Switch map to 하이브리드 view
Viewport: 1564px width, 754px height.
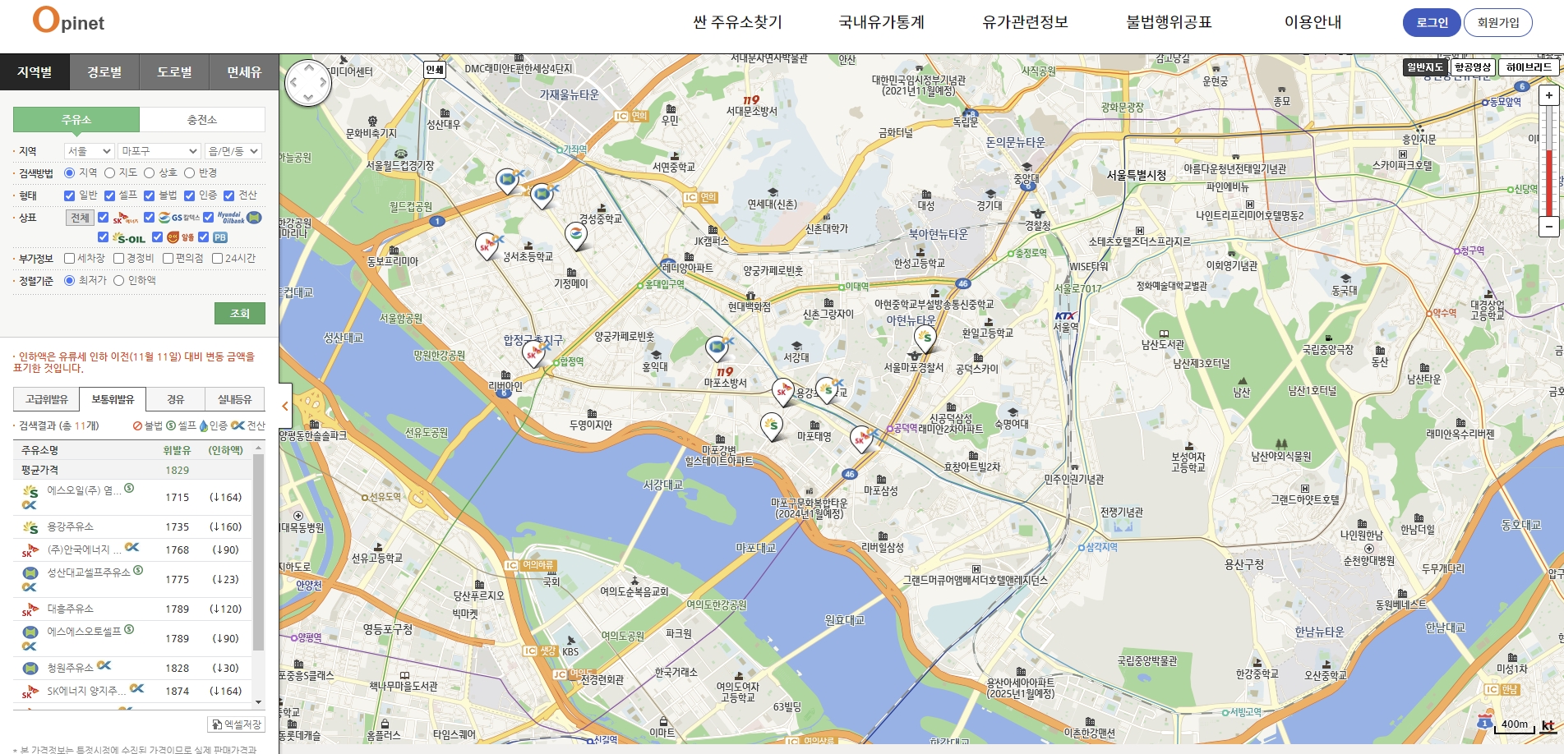[x=1529, y=67]
